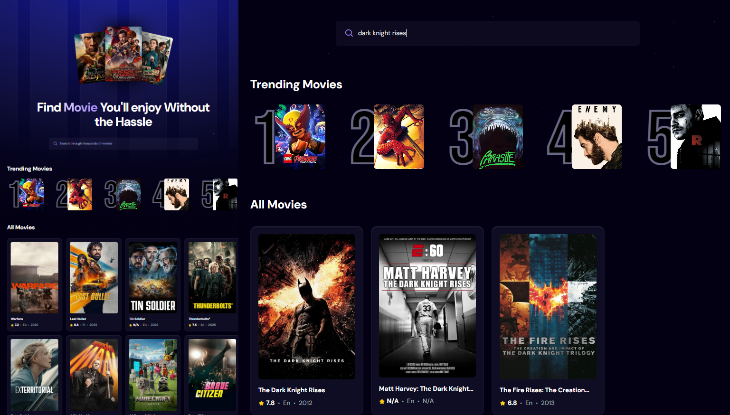Click the 'Last Bullet' title in the left panel
Viewport: 730px width, 415px height.
coord(78,319)
